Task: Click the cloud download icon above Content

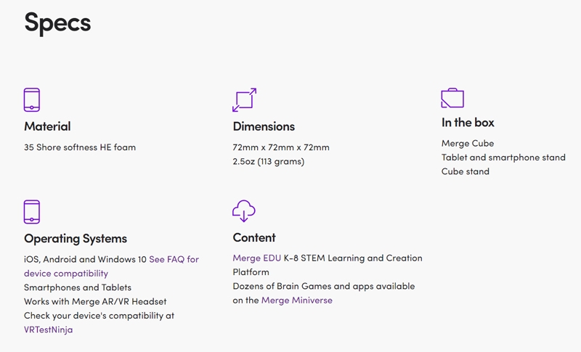Action: pyautogui.click(x=244, y=211)
